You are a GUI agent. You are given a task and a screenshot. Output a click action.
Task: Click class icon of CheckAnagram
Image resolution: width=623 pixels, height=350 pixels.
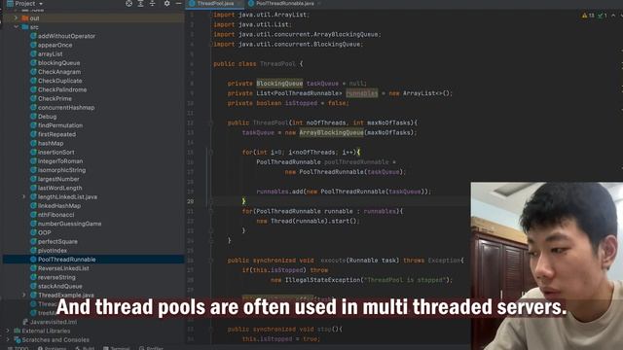[x=33, y=71]
